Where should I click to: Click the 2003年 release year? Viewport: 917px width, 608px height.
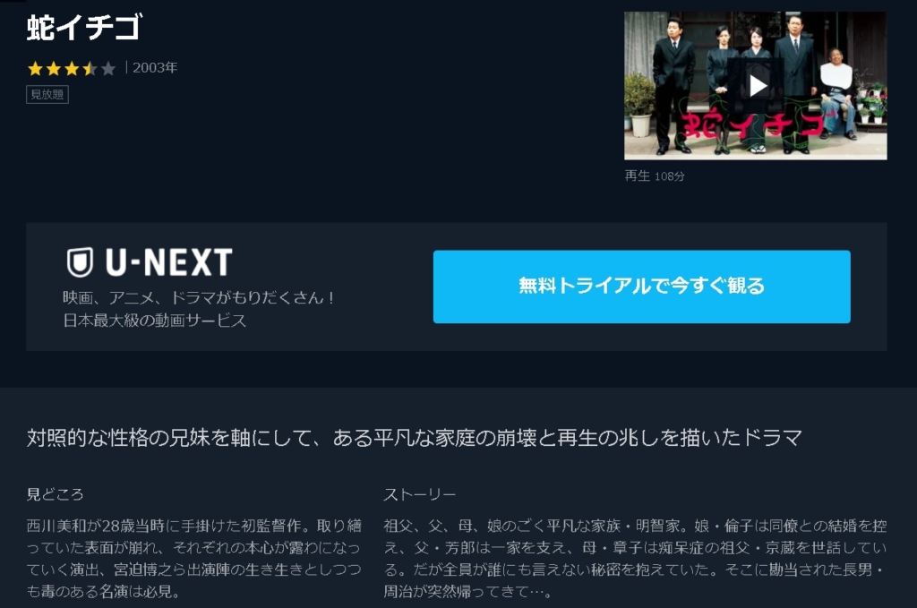155,68
